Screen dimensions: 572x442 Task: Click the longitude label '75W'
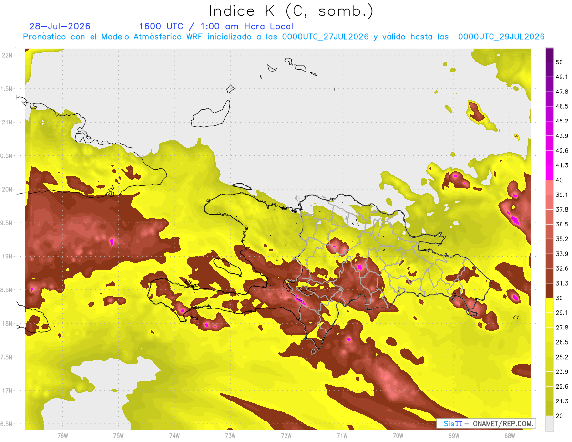coord(119,435)
